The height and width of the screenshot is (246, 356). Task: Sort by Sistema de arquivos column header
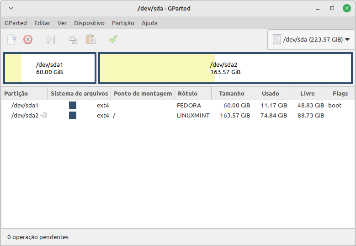[x=79, y=93]
